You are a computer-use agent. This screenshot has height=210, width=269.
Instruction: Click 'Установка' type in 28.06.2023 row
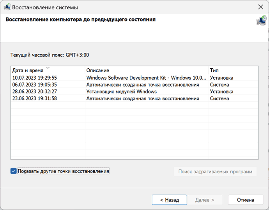pos(221,91)
